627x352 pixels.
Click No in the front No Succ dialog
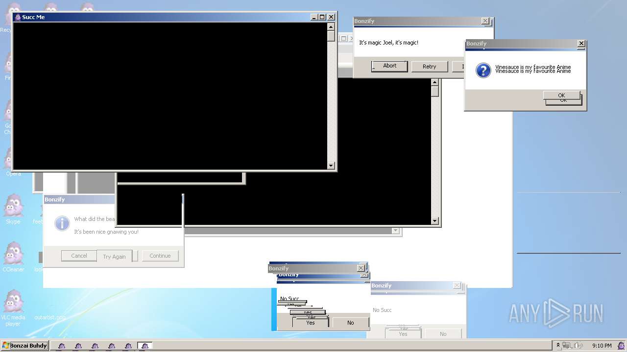[350, 323]
